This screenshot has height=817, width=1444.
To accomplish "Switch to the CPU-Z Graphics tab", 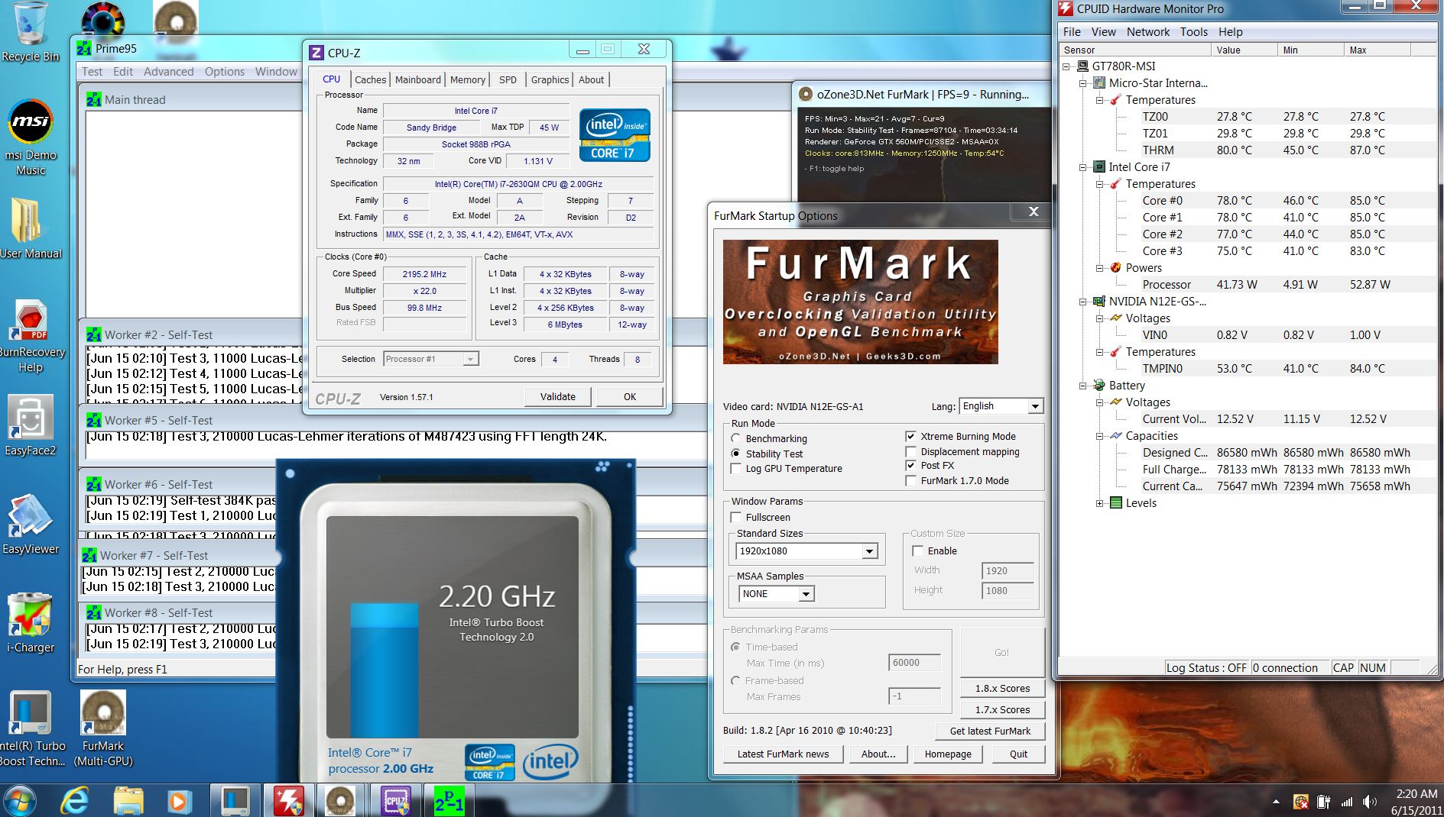I will click(550, 79).
